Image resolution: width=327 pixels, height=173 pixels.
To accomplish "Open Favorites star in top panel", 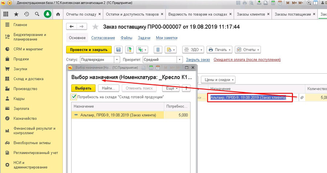I will pos(16,14).
